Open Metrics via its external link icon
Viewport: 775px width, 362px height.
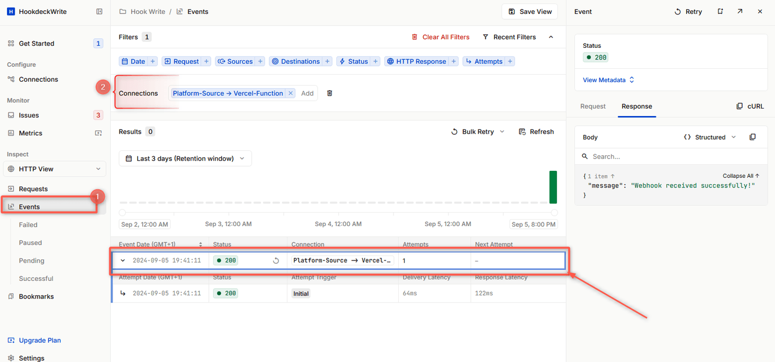point(98,132)
